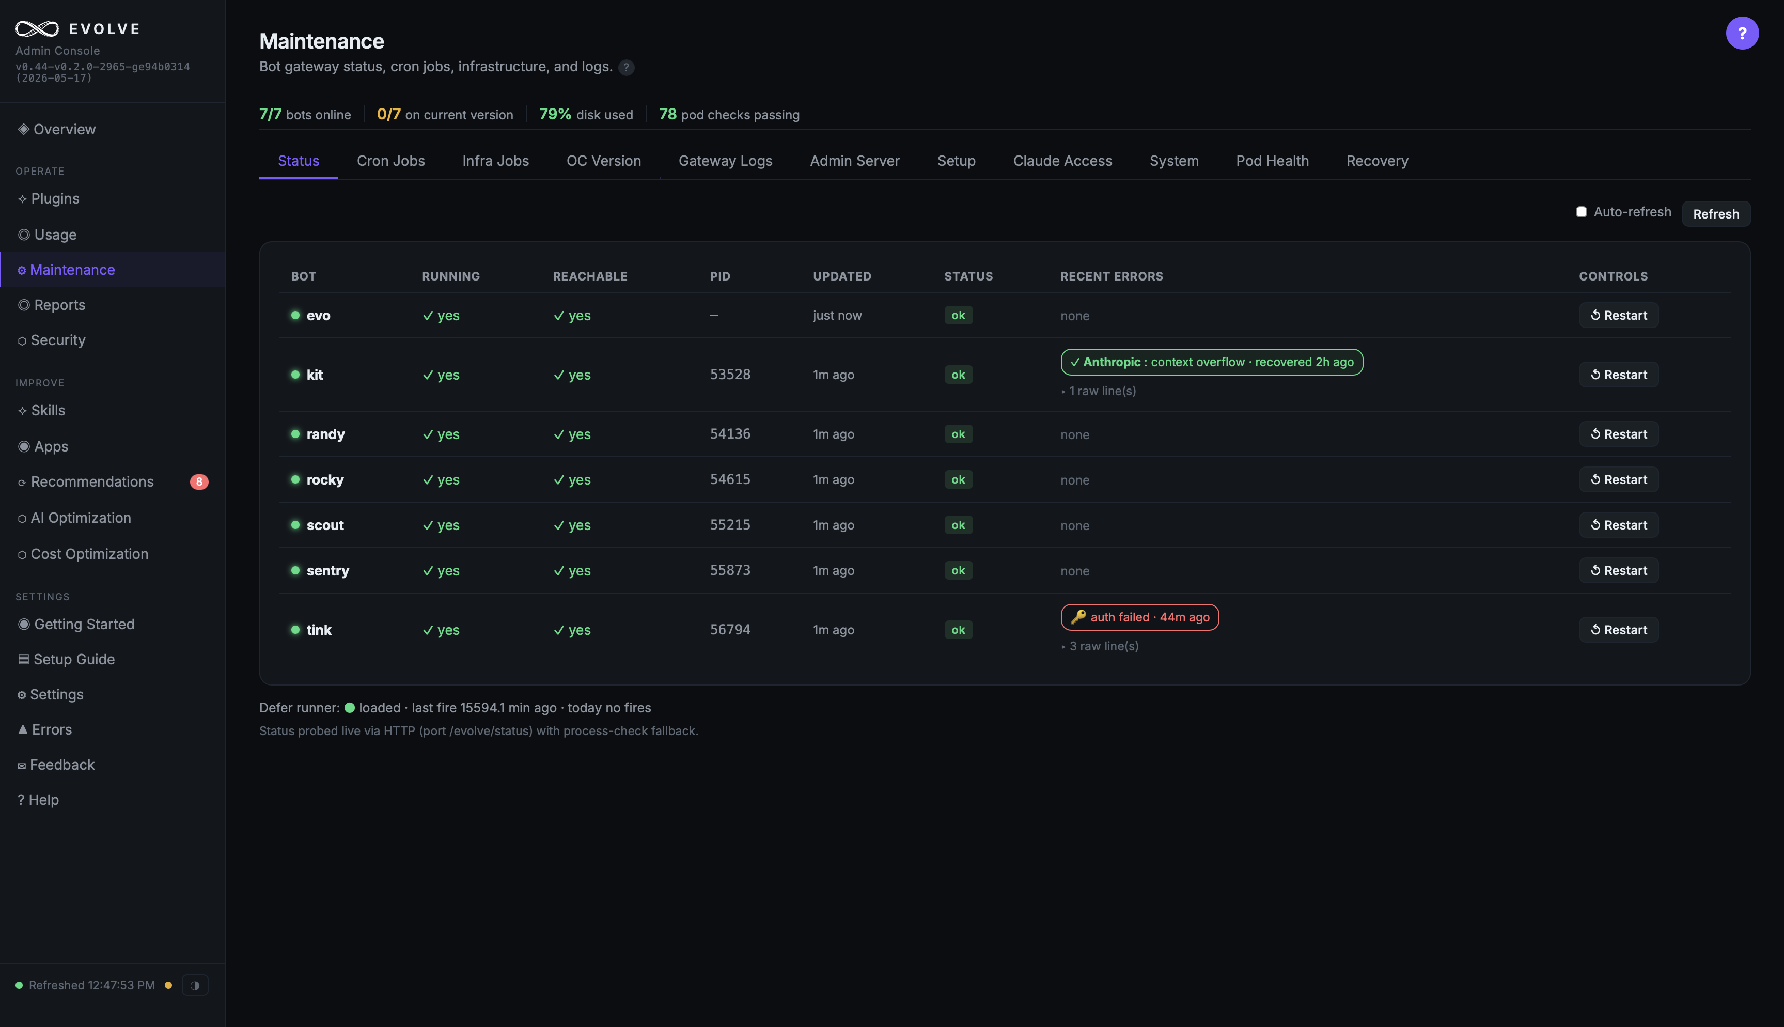Select the Admin Server tab

point(855,161)
